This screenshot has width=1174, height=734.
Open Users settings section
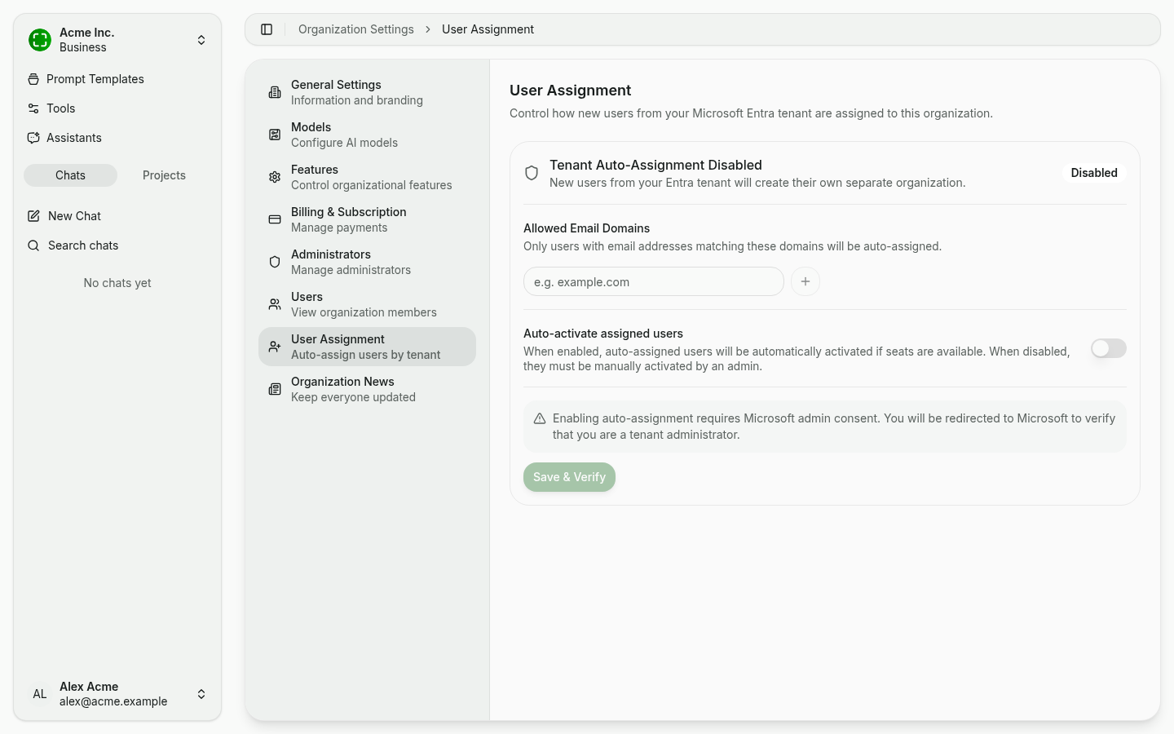coord(367,304)
